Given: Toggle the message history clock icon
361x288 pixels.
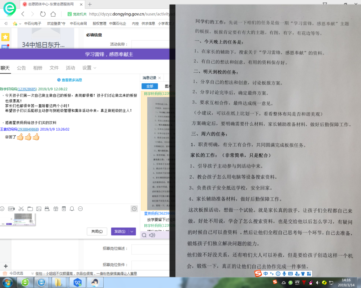Looking at the screenshot, I should tap(134, 209).
